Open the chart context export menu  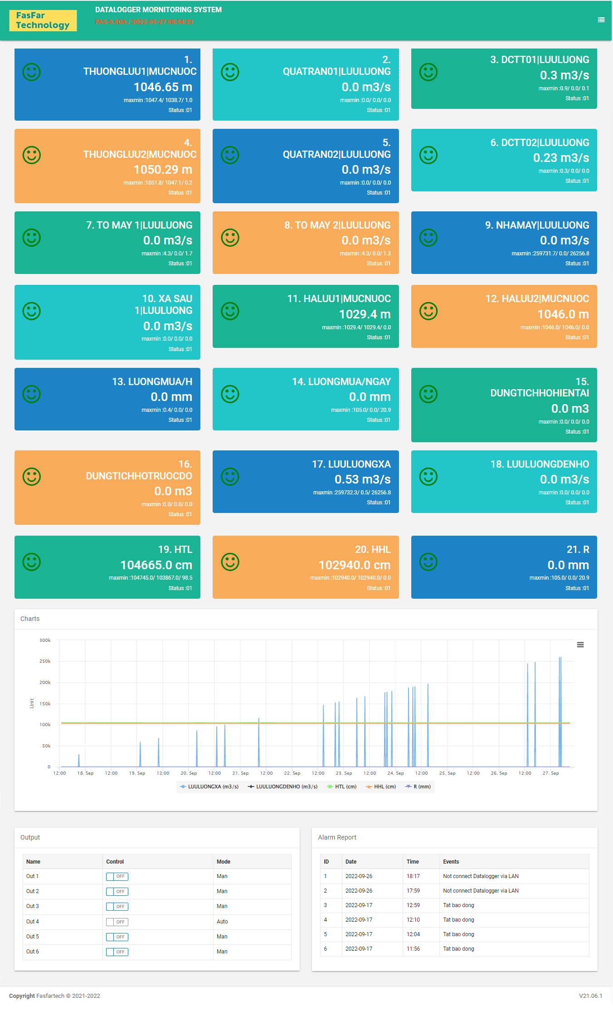click(580, 645)
